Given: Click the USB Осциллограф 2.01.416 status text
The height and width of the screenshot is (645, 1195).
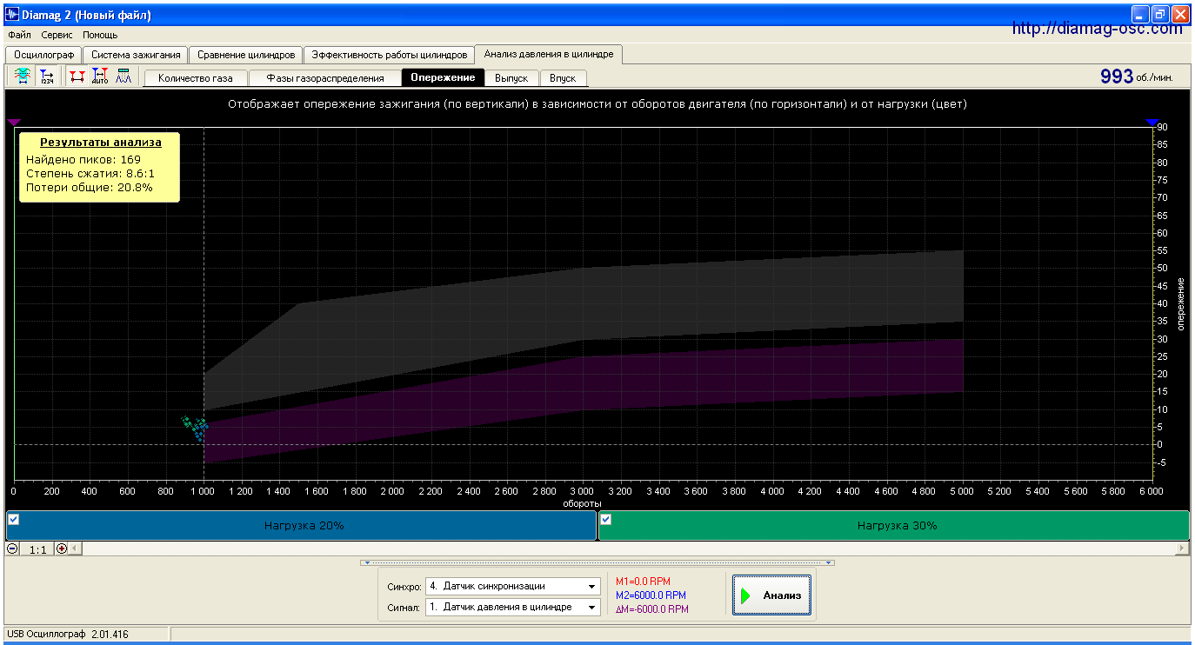Looking at the screenshot, I should [x=67, y=635].
